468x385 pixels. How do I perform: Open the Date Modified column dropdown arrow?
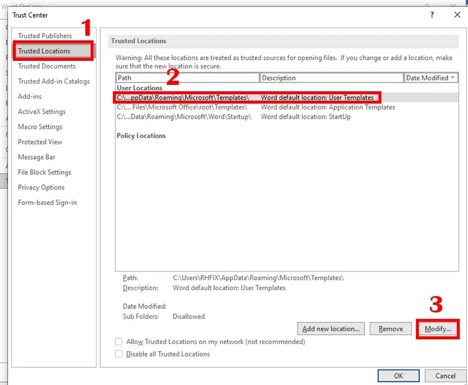coord(453,78)
